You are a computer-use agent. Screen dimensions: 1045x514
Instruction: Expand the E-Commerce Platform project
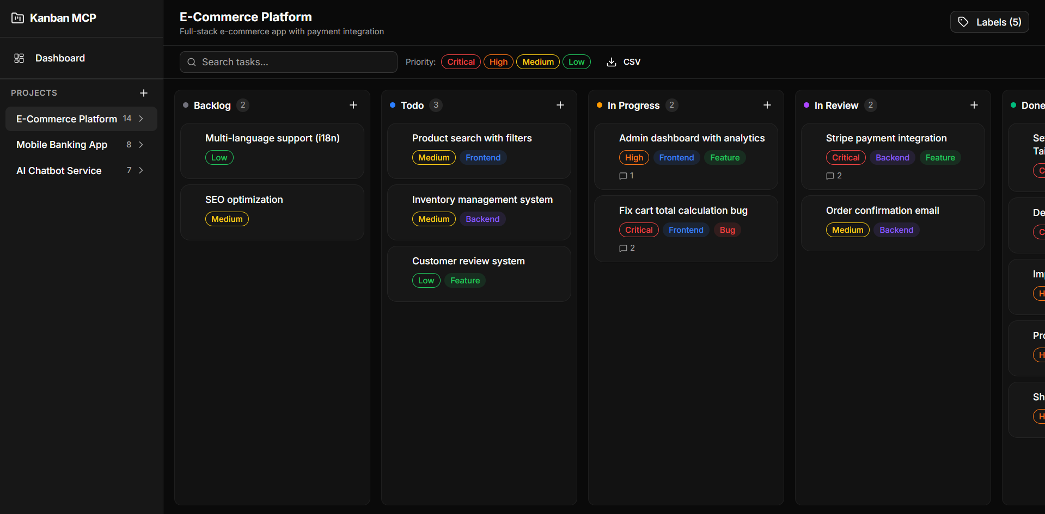pyautogui.click(x=141, y=119)
